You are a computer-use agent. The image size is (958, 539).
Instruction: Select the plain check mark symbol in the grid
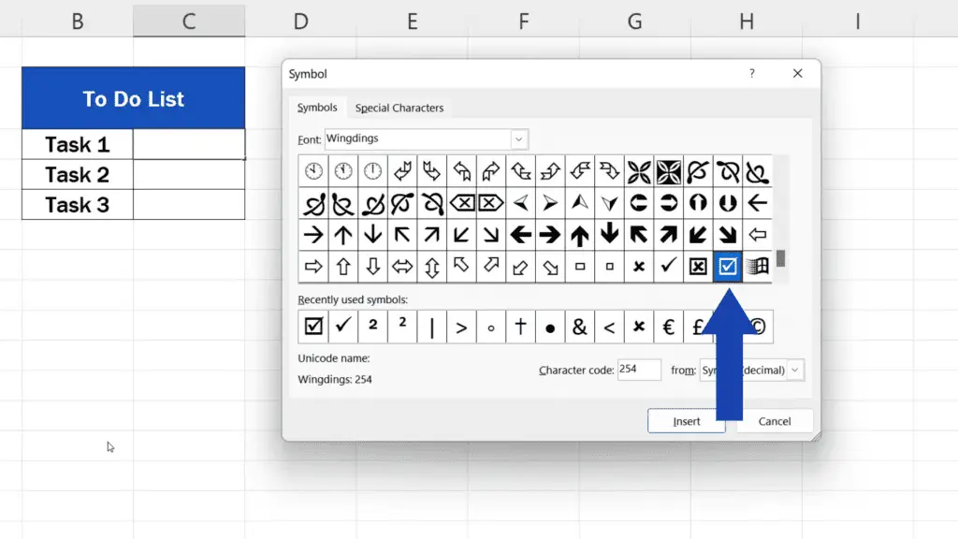coord(668,267)
